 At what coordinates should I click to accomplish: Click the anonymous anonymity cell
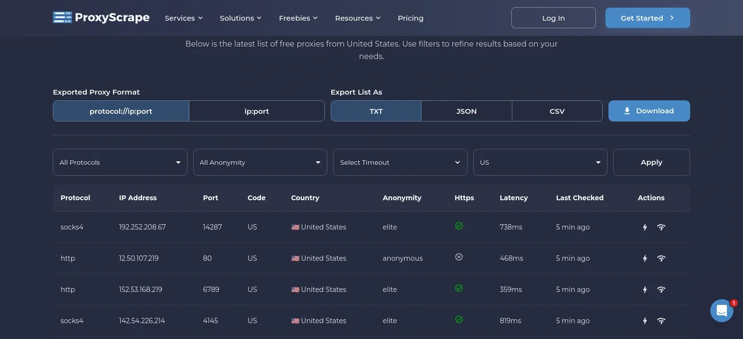(403, 258)
